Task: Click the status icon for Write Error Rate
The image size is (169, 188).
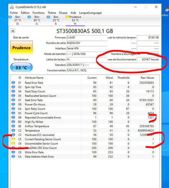Action: 13,152
